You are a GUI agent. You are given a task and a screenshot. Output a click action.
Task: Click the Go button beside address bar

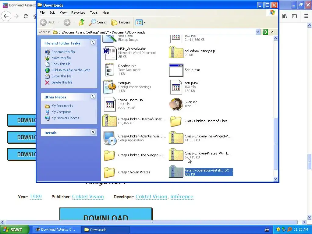(268, 32)
